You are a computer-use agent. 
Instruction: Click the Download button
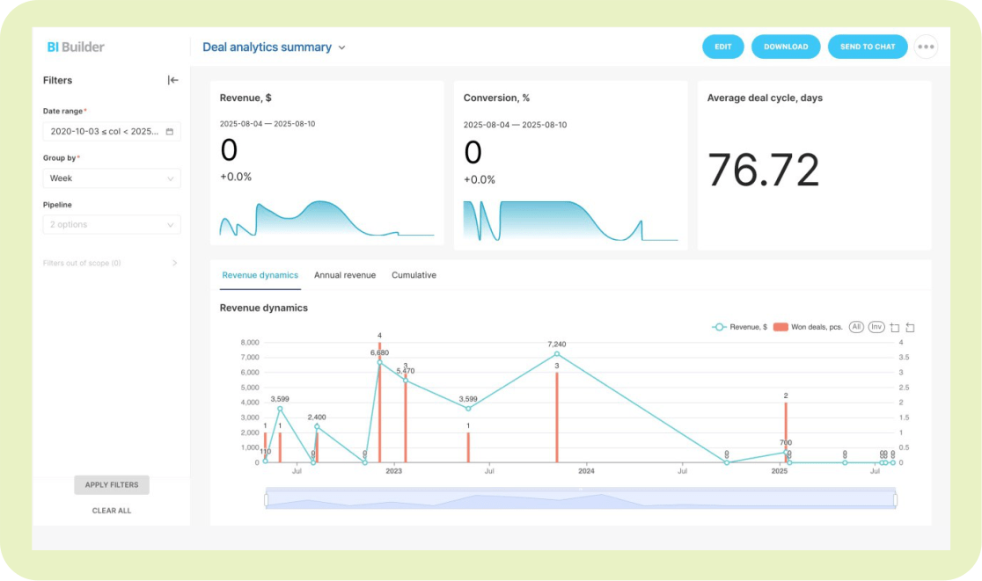pyautogui.click(x=785, y=47)
